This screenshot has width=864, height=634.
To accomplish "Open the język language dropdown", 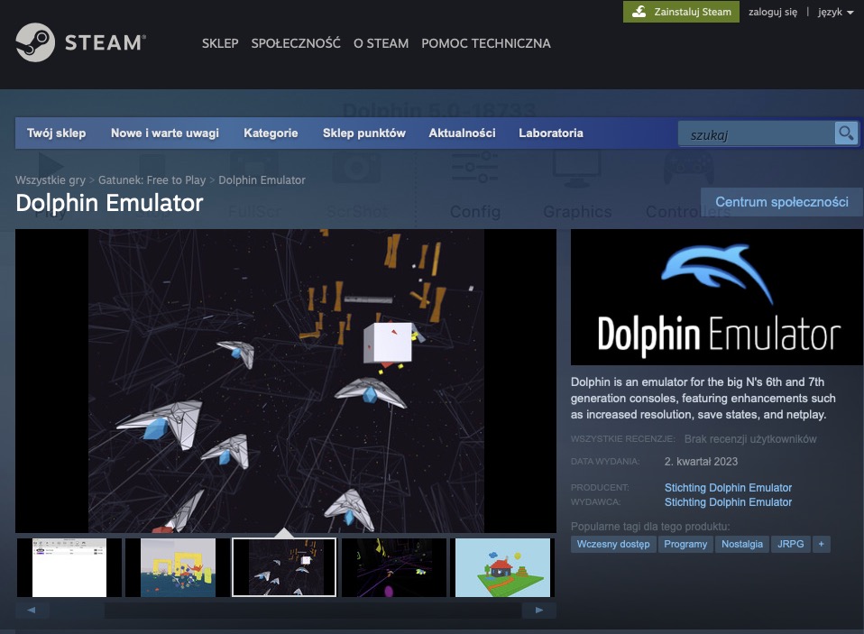I will pyautogui.click(x=835, y=12).
